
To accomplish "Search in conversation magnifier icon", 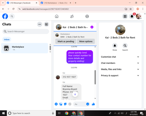I will point(125,46).
